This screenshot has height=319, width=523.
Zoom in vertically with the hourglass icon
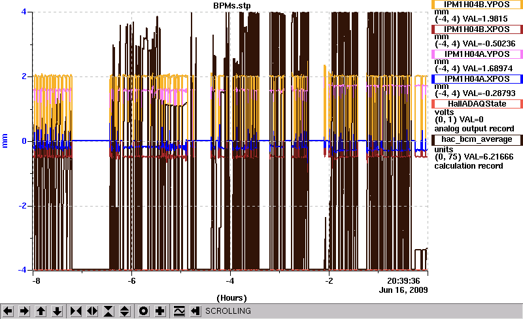coord(109,311)
